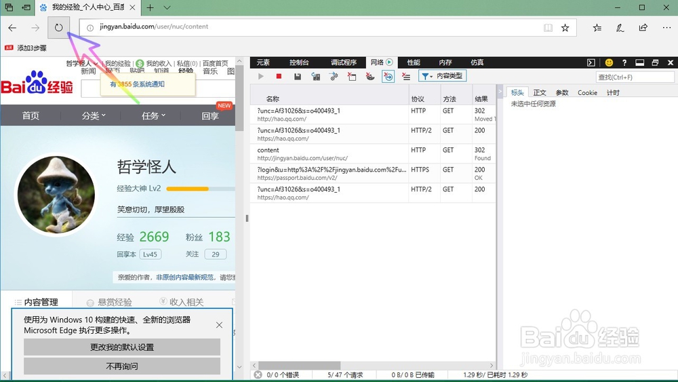The image size is (678, 382).
Task: Open the 回享 navigation item
Action: point(210,115)
